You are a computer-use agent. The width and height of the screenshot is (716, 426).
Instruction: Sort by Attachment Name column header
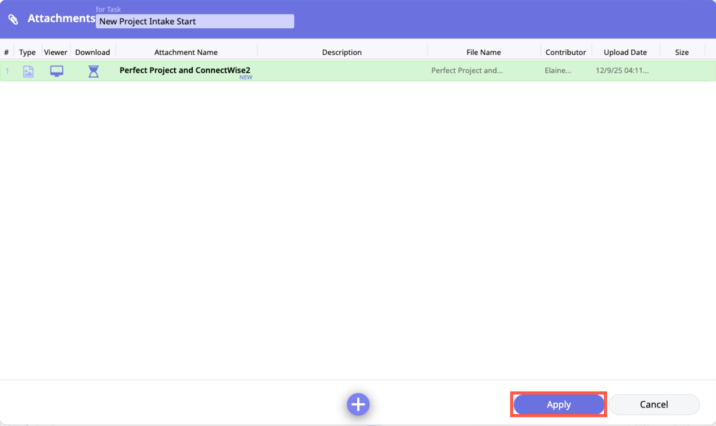point(186,52)
